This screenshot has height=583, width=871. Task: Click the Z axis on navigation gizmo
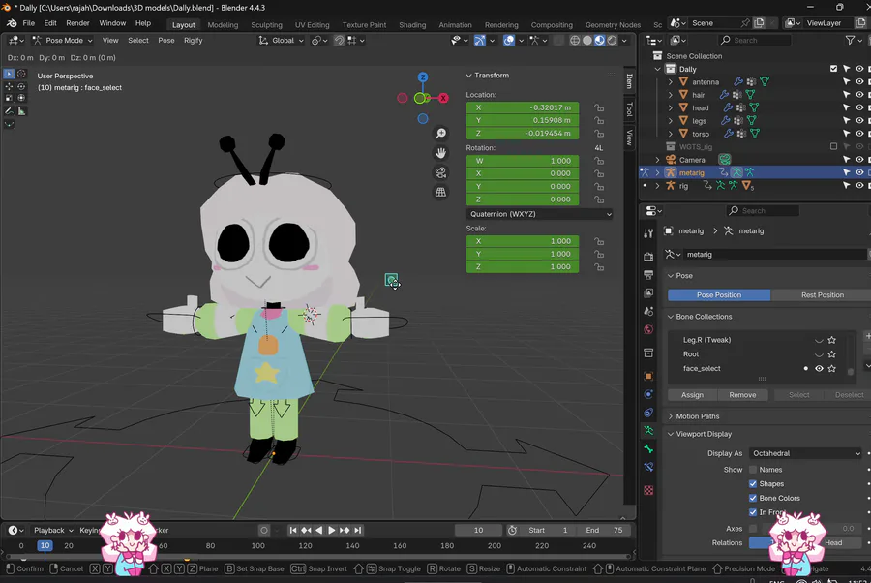[423, 77]
